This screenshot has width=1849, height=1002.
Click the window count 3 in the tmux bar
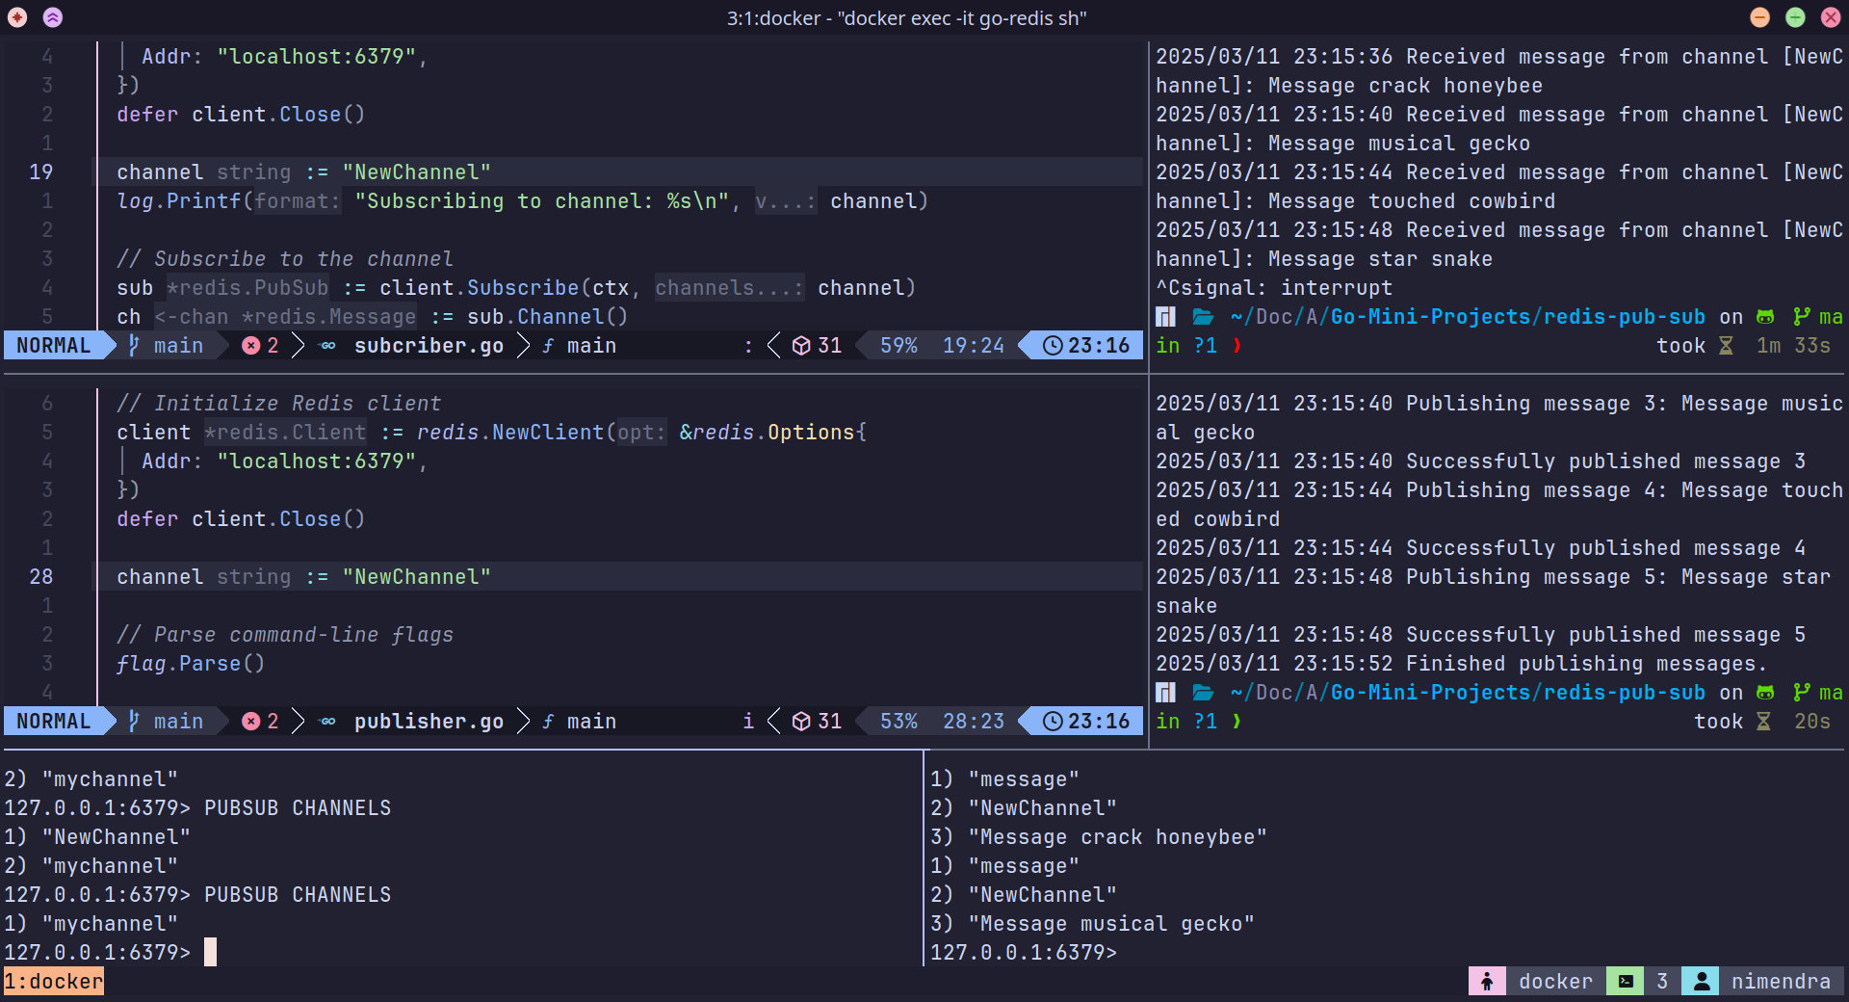[x=1662, y=981]
